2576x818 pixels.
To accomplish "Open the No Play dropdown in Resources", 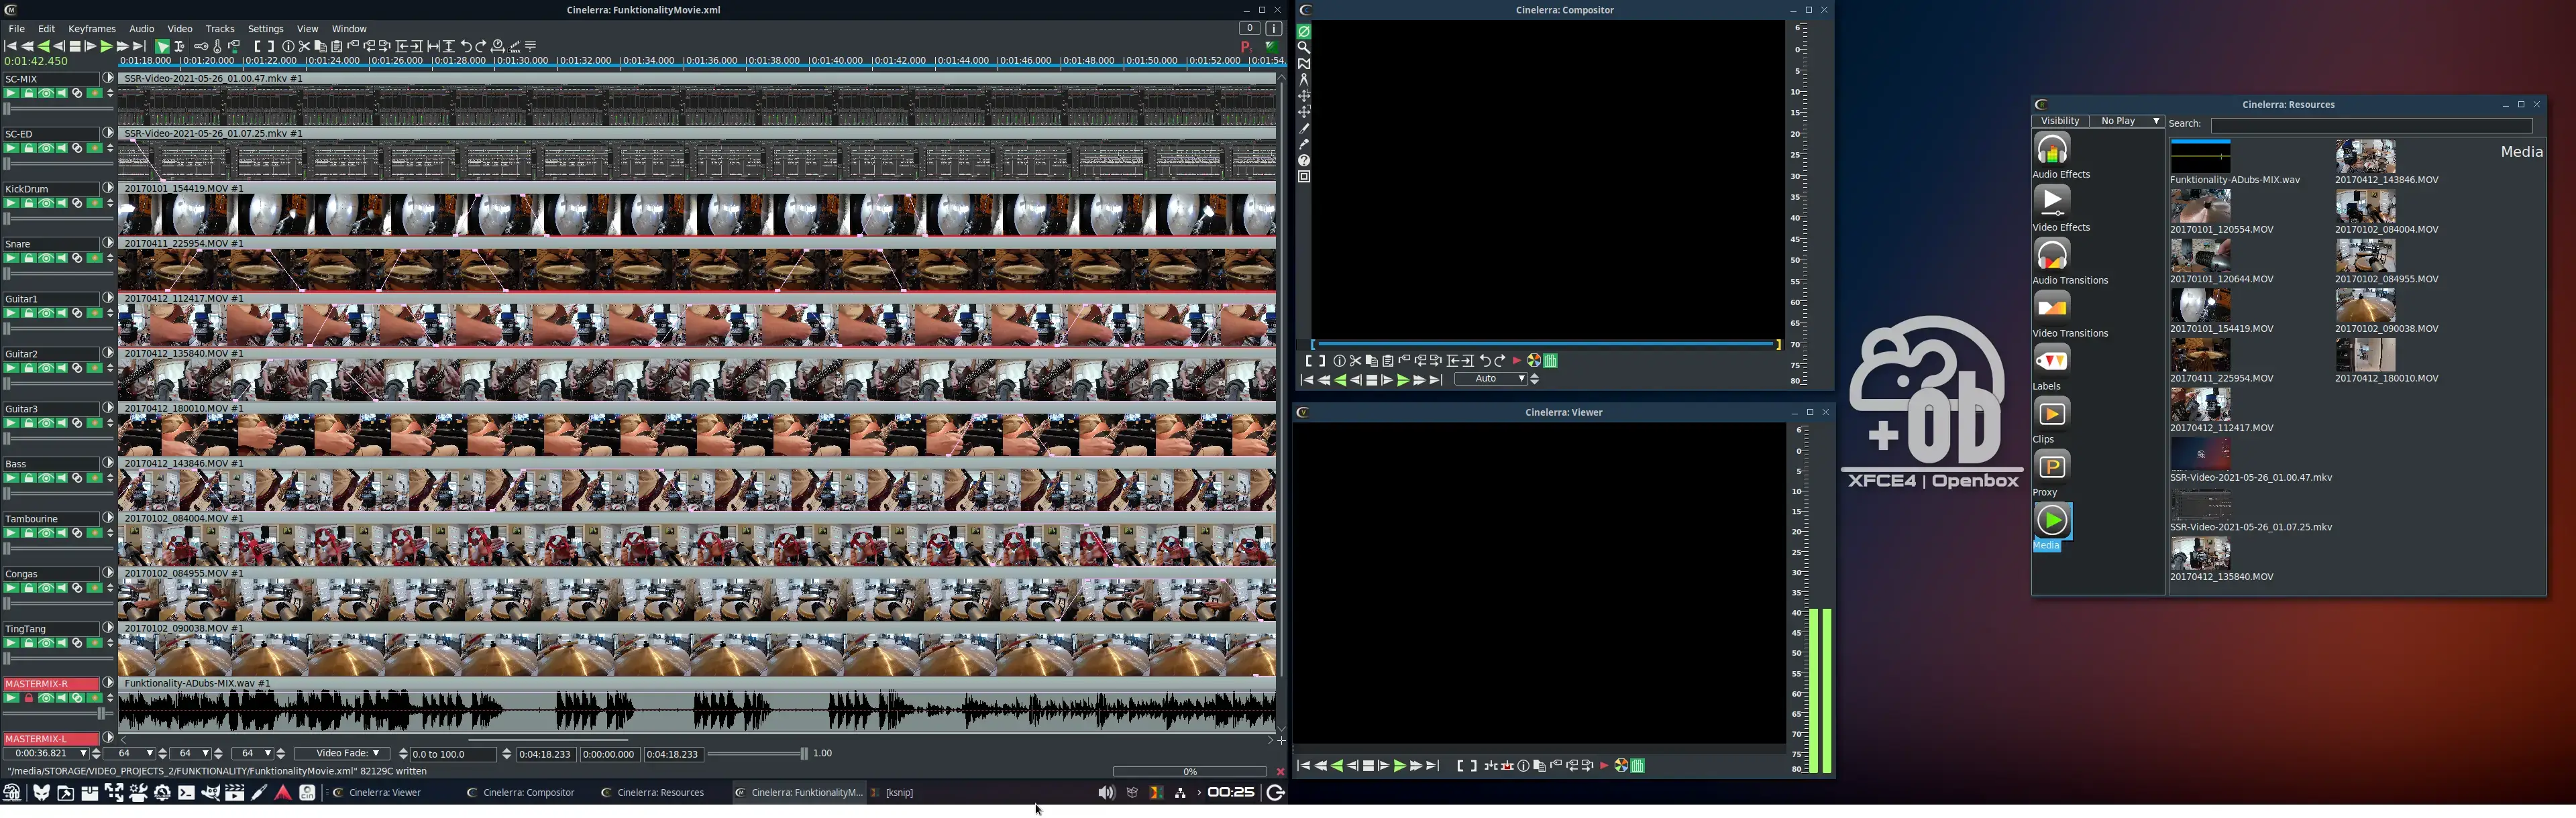I will point(2126,121).
